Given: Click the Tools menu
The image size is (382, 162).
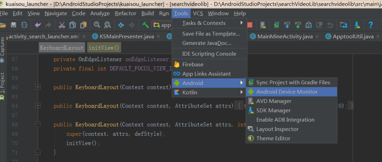Looking at the screenshot, I should click(181, 13).
